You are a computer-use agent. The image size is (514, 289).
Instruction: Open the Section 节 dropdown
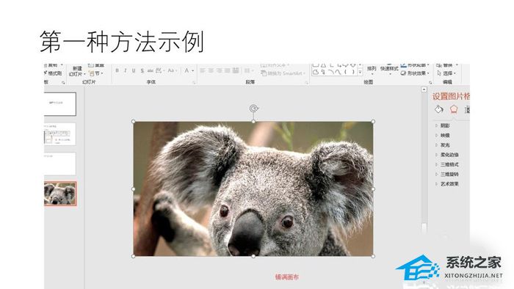(x=96, y=73)
